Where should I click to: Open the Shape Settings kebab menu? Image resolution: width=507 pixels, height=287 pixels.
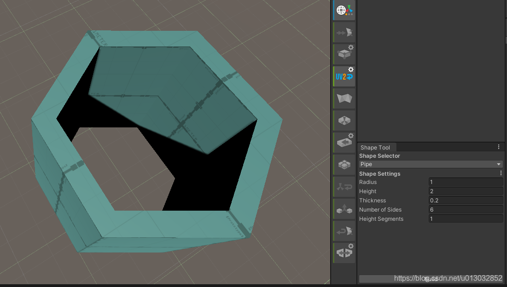point(501,173)
